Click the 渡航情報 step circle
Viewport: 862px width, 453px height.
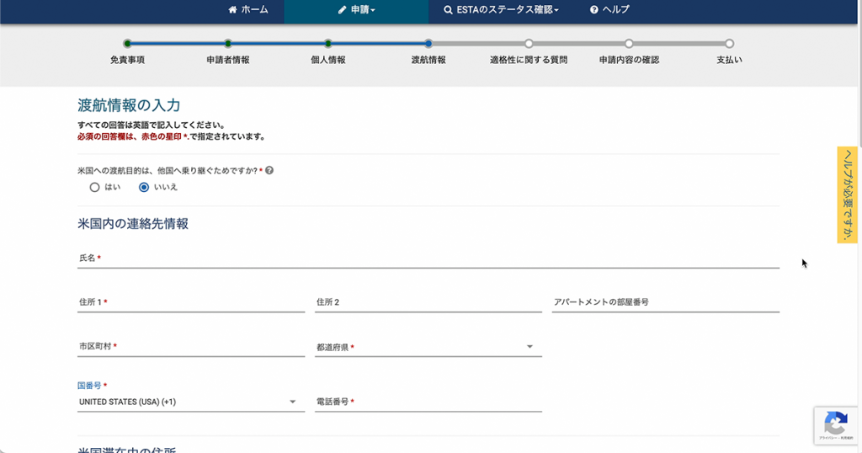point(428,44)
